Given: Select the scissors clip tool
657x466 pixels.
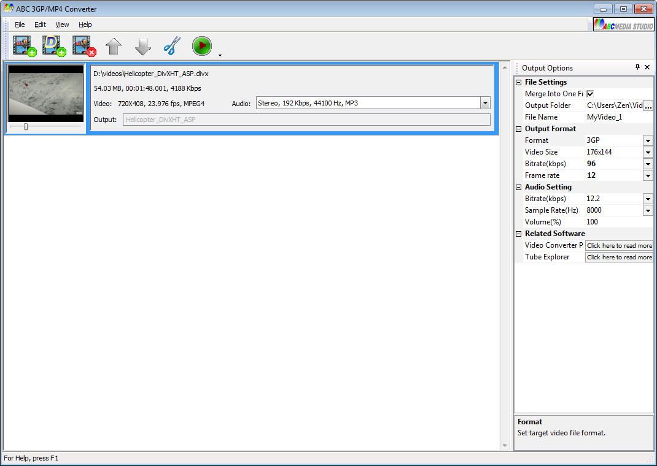Looking at the screenshot, I should coord(172,45).
